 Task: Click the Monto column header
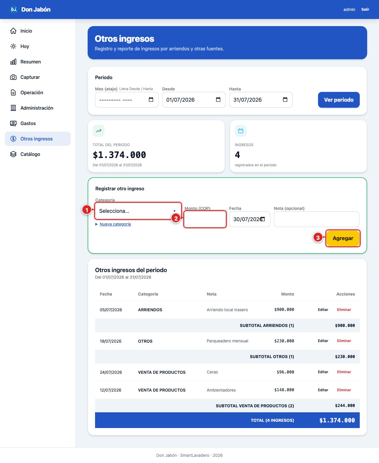click(x=288, y=294)
